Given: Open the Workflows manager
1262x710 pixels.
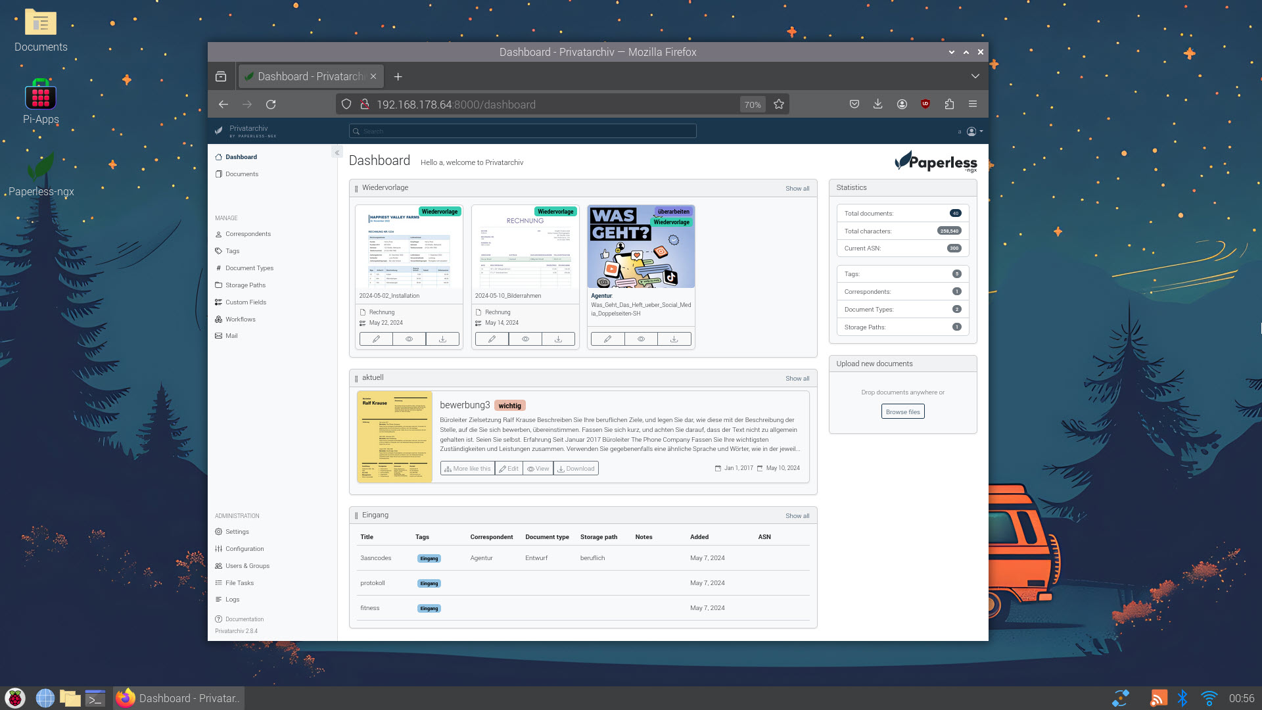Looking at the screenshot, I should 240,319.
